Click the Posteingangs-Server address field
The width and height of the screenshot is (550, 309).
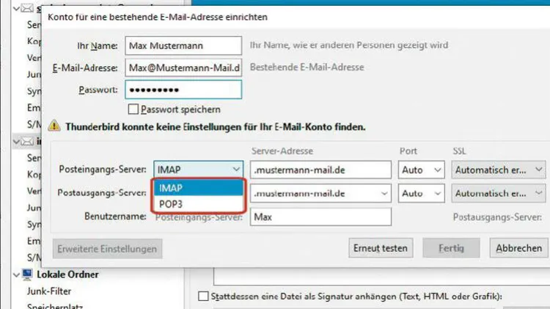[x=320, y=170]
